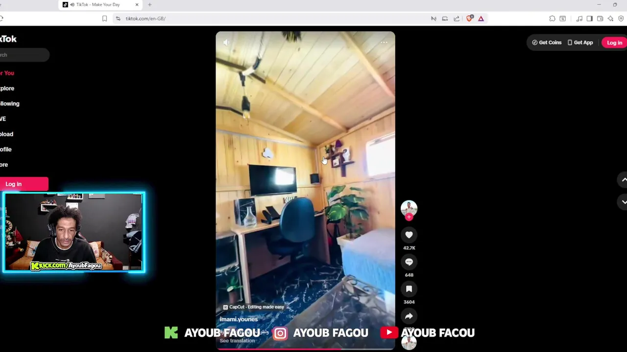Click the red Log in button in the sidebar
The height and width of the screenshot is (352, 627).
tap(24, 184)
